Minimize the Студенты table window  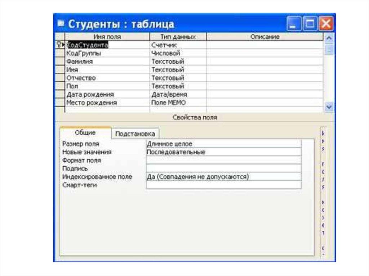(x=294, y=24)
